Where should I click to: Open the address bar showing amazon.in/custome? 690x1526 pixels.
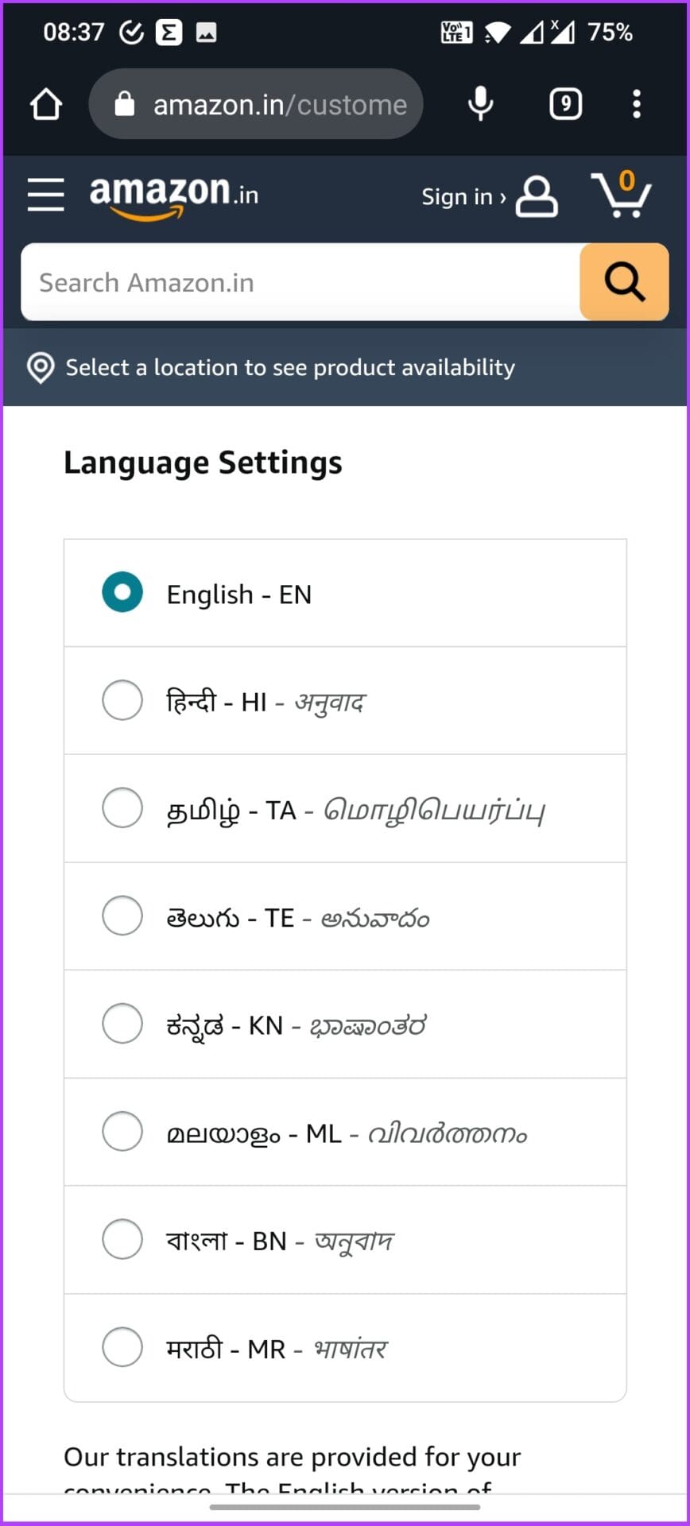click(x=278, y=103)
